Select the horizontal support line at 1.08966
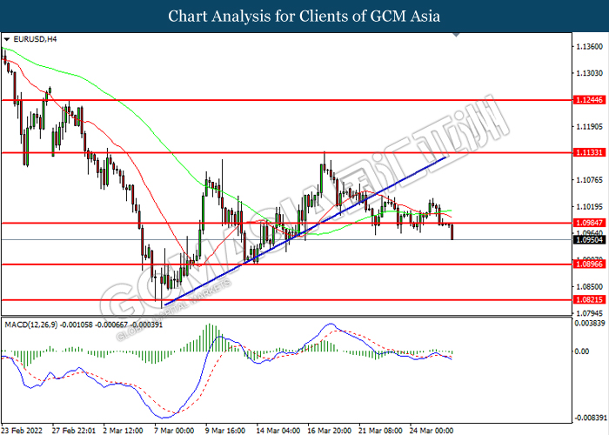The image size is (609, 435). (x=287, y=264)
